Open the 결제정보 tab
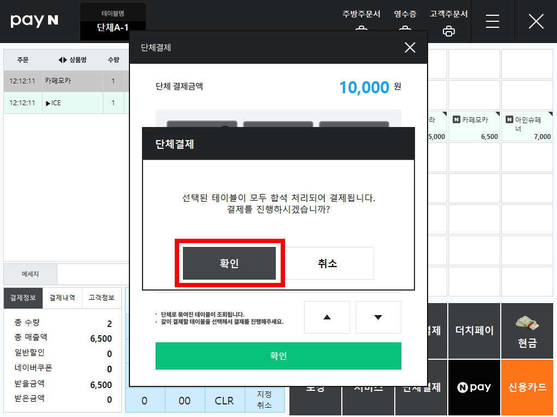The height and width of the screenshot is (417, 557). (x=23, y=298)
